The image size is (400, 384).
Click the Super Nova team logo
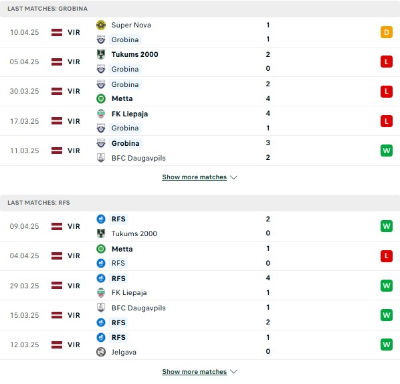tap(101, 25)
